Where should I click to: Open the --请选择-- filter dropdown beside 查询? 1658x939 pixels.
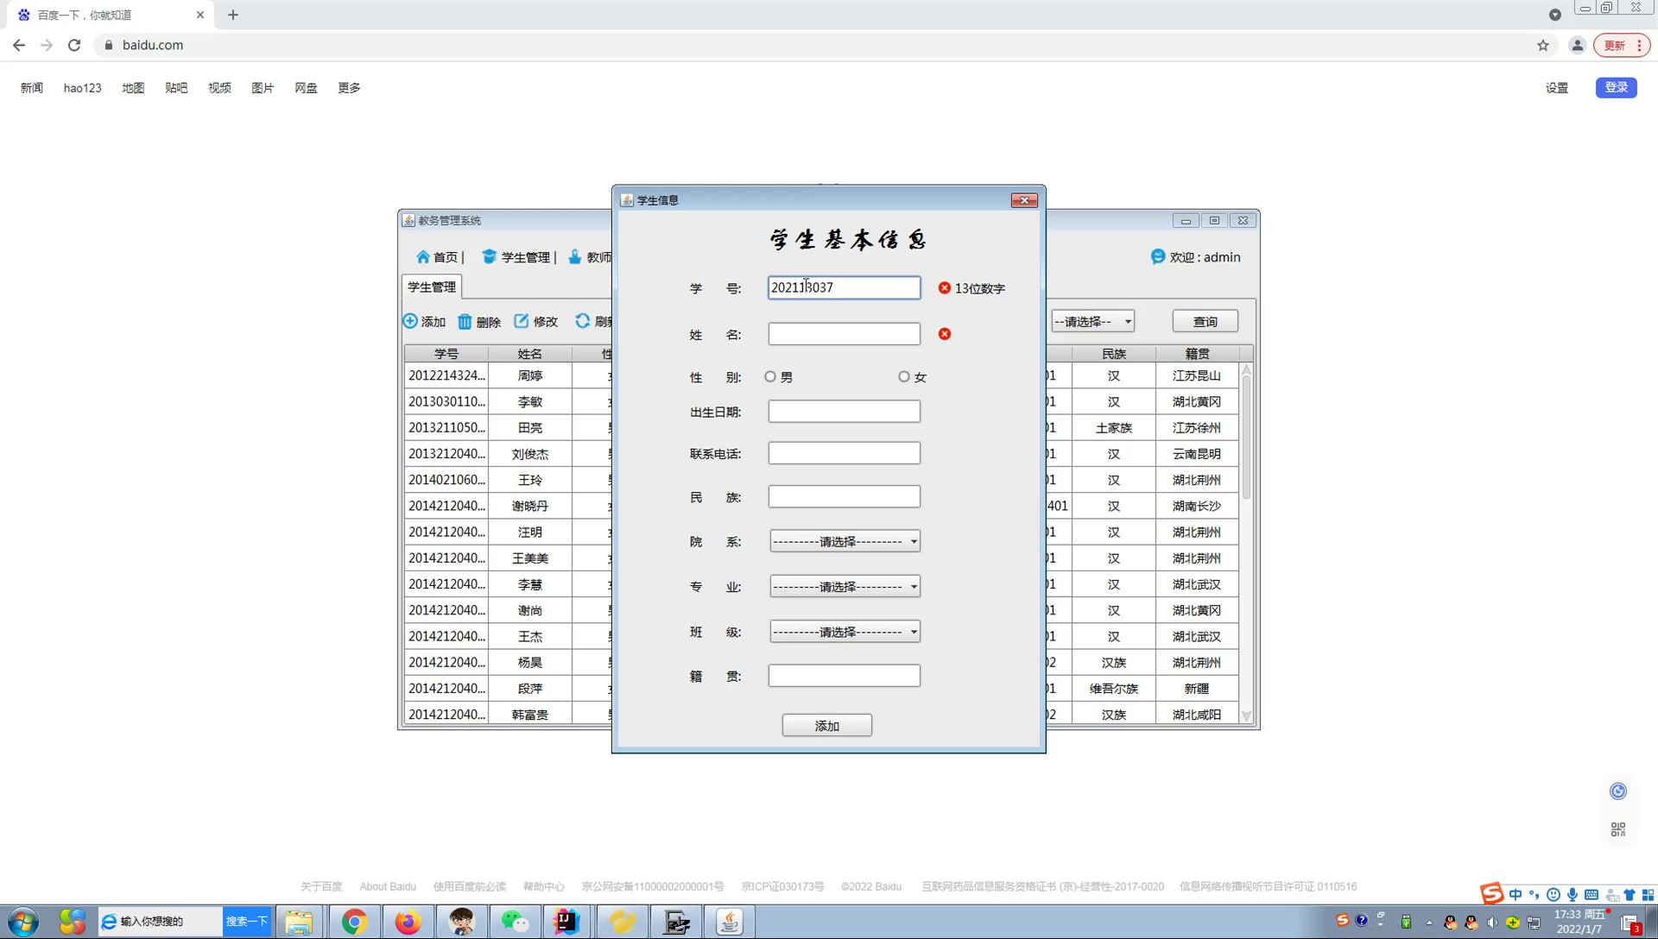[x=1092, y=321]
